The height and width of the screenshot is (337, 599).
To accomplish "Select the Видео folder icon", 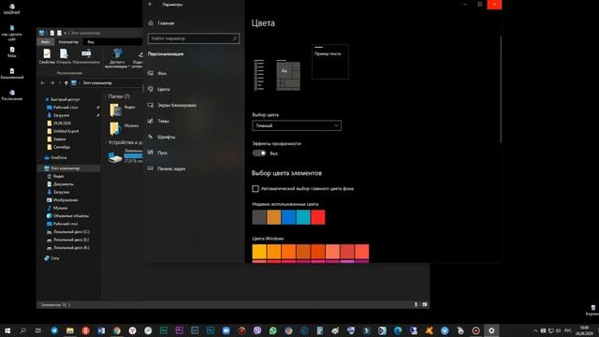I will pos(116,110).
